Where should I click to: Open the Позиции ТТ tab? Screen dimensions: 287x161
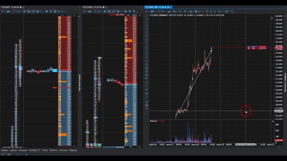(35, 150)
